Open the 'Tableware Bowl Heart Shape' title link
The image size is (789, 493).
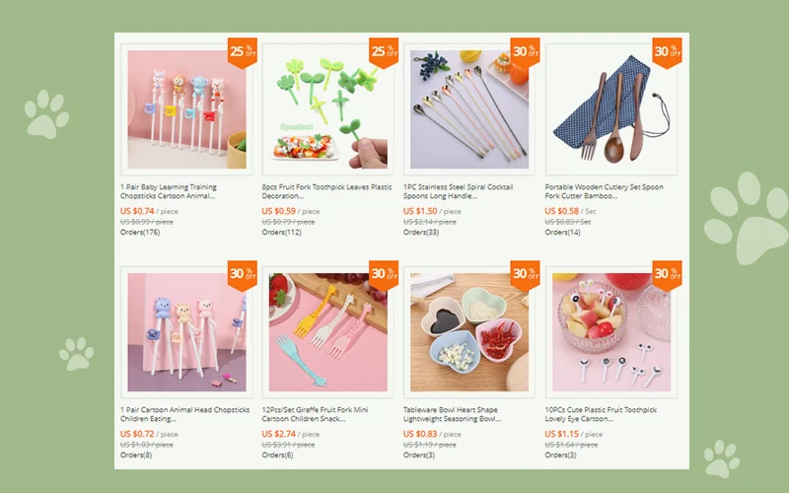453,414
